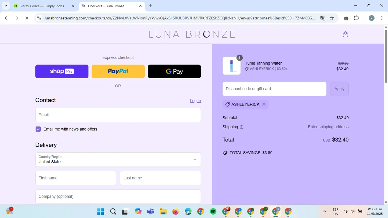
Task: Focus the Company (optional) field
Action: tap(118, 197)
